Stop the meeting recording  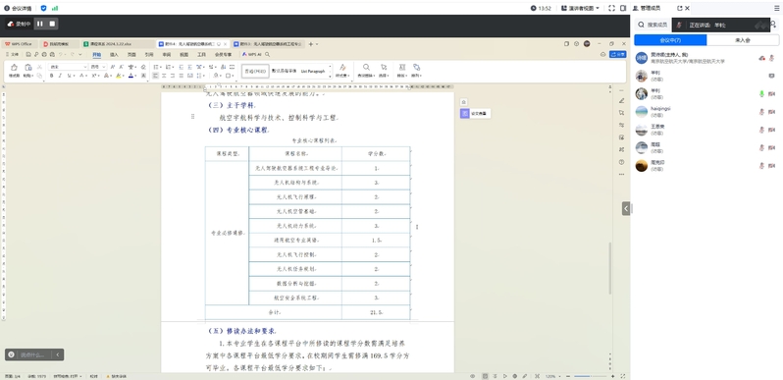[x=52, y=24]
